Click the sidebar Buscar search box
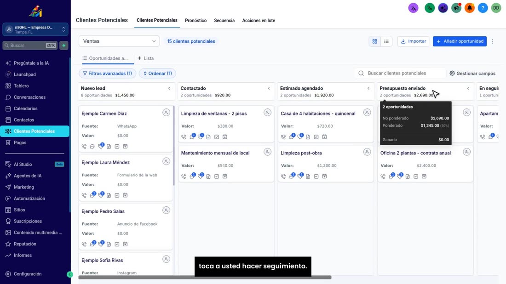Image resolution: width=506 pixels, height=284 pixels. click(x=29, y=45)
